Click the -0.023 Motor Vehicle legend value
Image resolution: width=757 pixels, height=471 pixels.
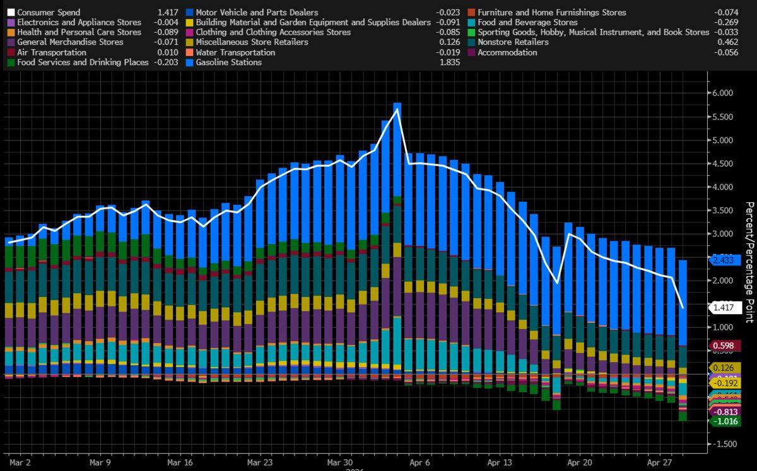(x=447, y=13)
